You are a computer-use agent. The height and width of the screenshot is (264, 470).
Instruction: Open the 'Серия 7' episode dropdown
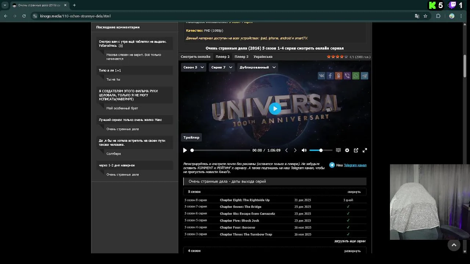click(x=222, y=67)
